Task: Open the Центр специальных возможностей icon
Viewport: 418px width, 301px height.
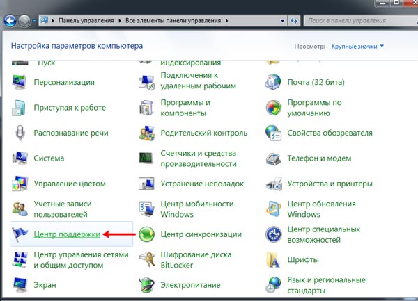Action: (274, 234)
